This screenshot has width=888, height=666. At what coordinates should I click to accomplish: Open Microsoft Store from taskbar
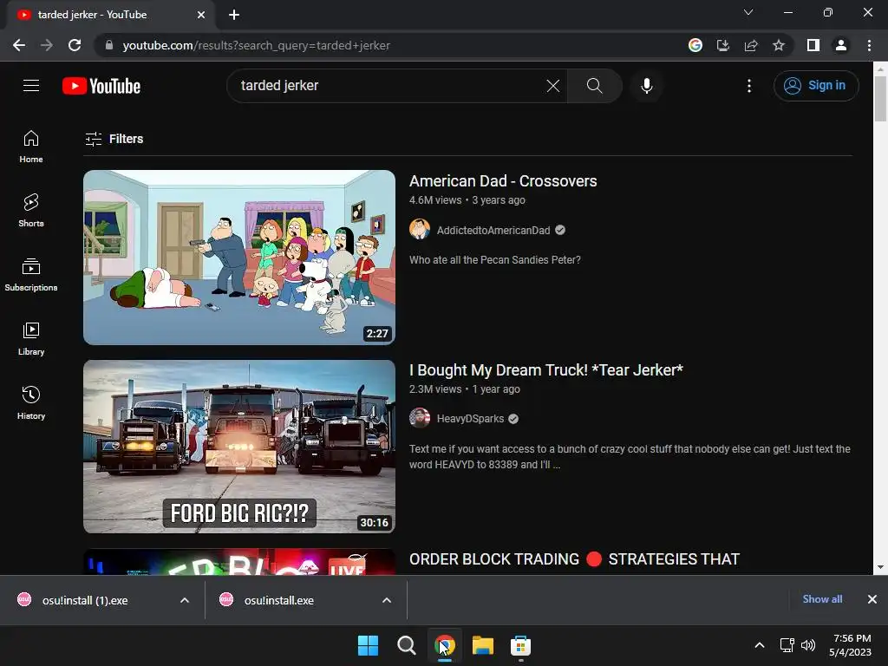(x=520, y=645)
